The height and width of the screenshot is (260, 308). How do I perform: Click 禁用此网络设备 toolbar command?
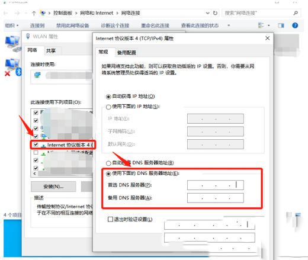[x=73, y=25]
